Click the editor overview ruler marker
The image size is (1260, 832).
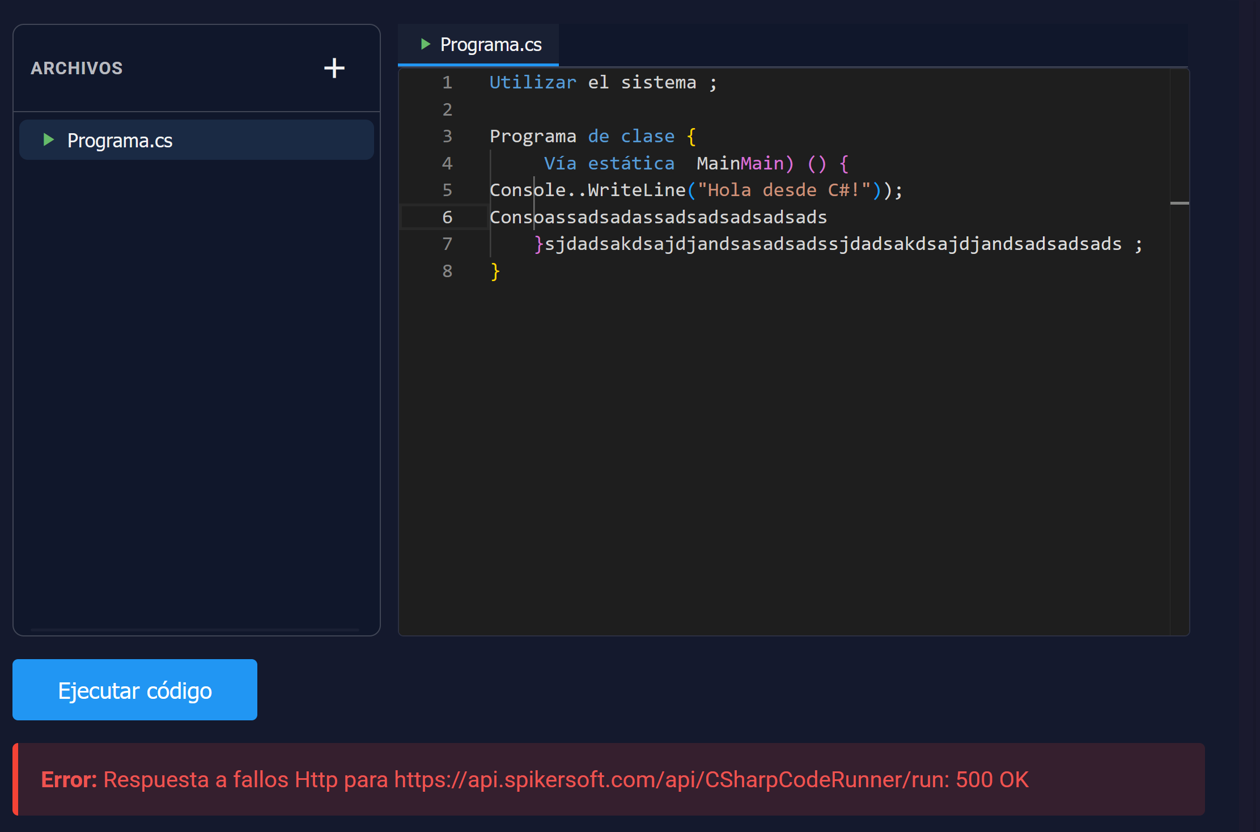(x=1180, y=203)
